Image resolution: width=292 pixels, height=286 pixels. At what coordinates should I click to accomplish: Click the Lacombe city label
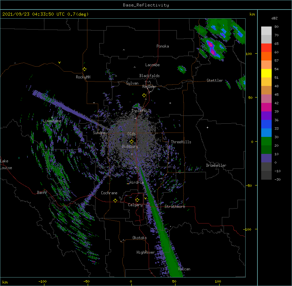(152, 65)
